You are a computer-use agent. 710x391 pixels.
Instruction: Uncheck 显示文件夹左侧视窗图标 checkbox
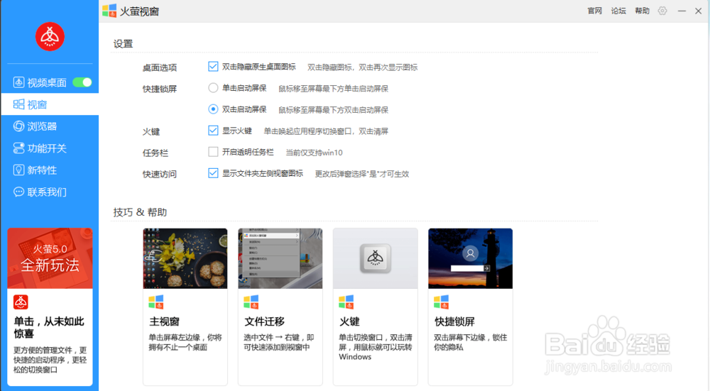point(213,173)
